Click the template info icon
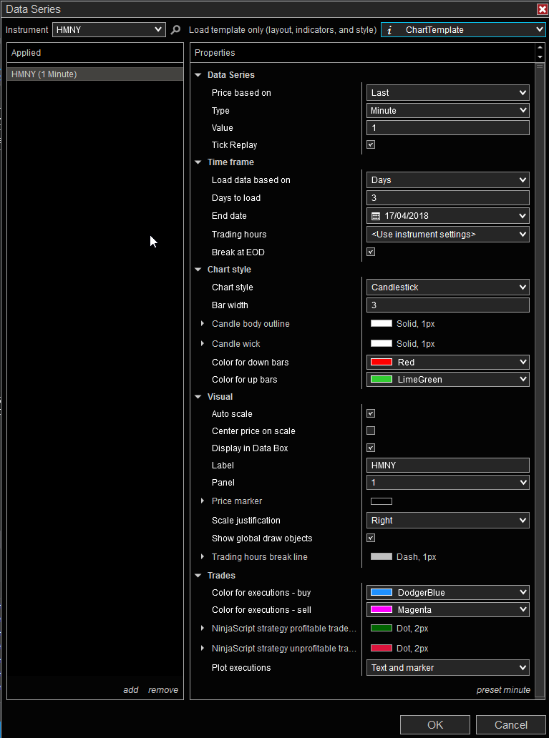 tap(389, 30)
